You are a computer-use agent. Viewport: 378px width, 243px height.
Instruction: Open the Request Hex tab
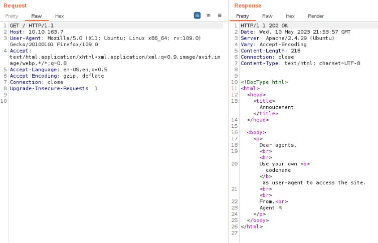[59, 16]
